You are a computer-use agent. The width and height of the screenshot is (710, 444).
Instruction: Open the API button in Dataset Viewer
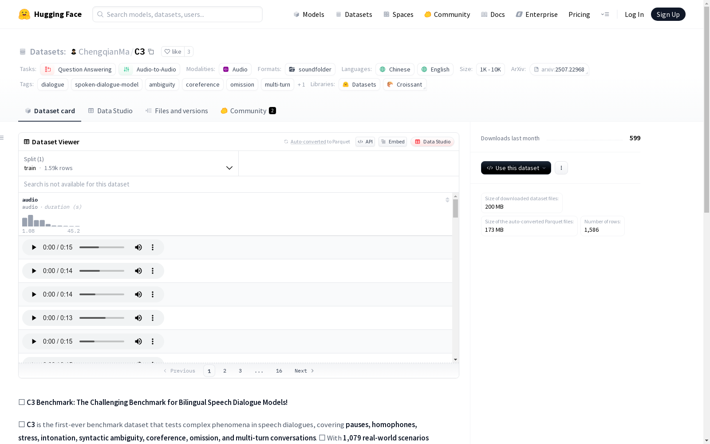pyautogui.click(x=365, y=142)
